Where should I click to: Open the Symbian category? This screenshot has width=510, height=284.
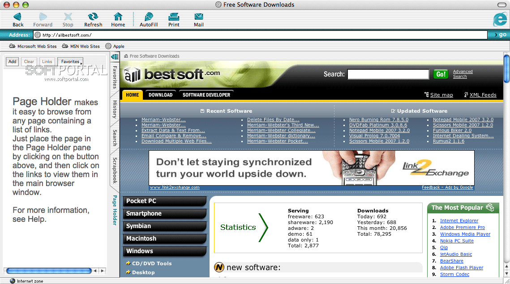point(165,226)
